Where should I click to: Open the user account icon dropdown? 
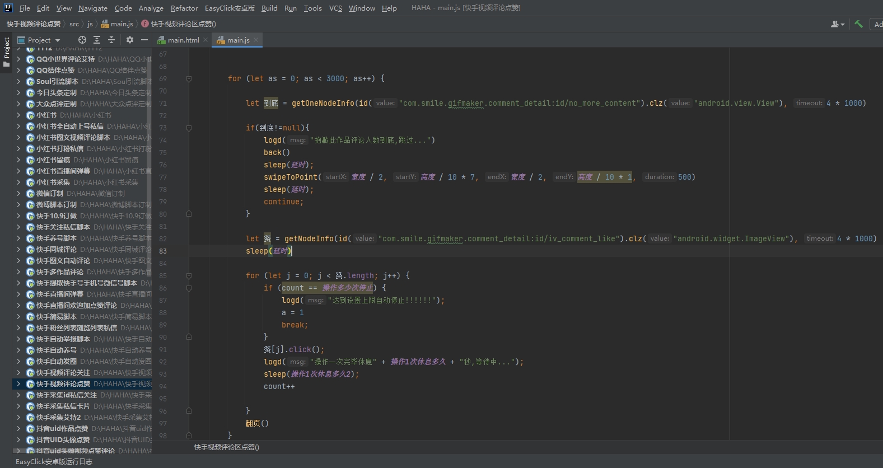(838, 24)
